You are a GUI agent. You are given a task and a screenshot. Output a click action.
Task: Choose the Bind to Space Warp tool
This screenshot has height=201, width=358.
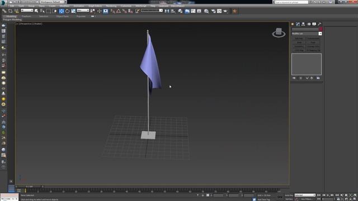point(16,11)
